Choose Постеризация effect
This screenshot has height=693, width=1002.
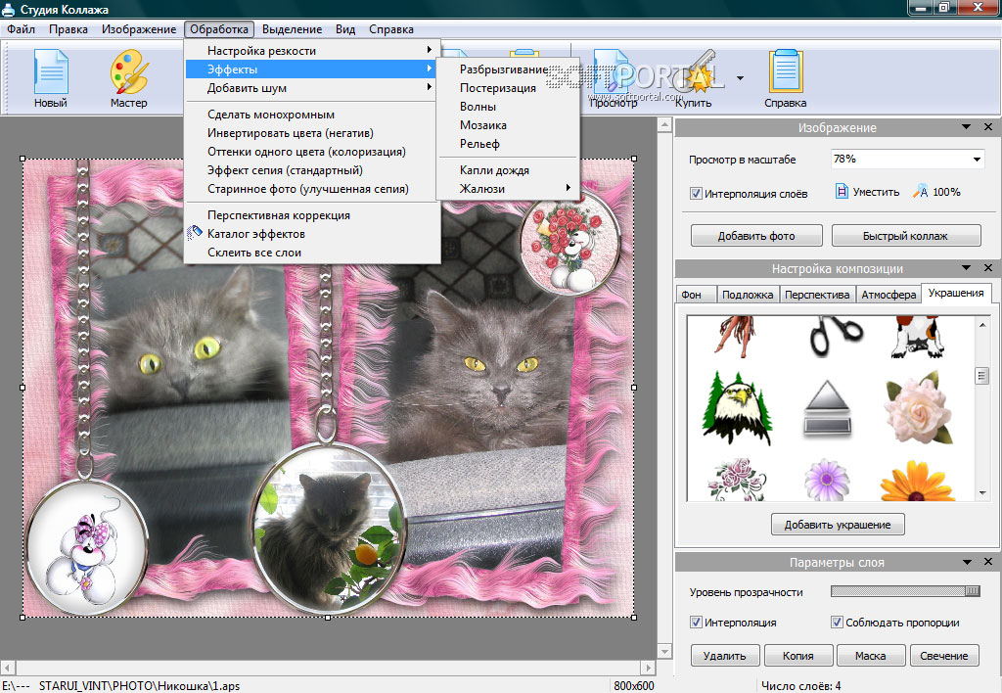508,87
